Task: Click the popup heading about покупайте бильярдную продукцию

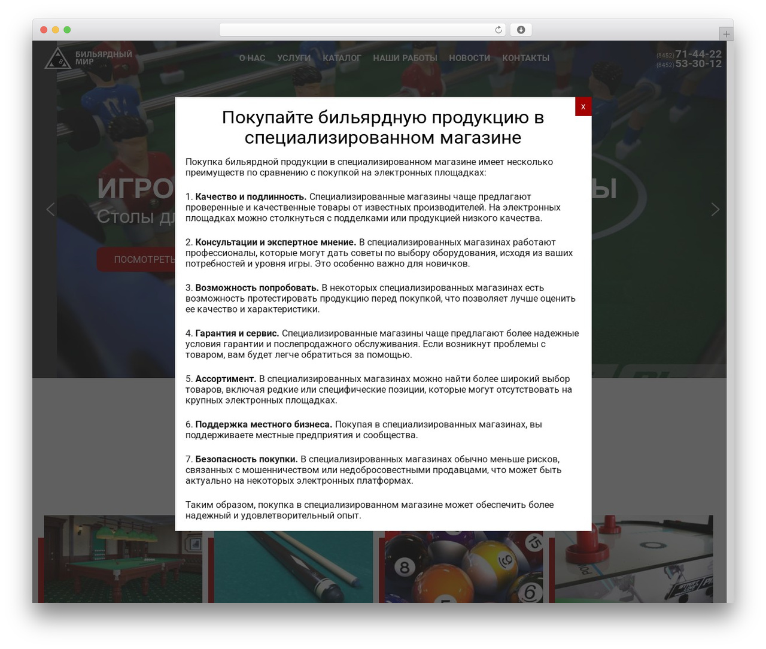Action: click(x=383, y=127)
